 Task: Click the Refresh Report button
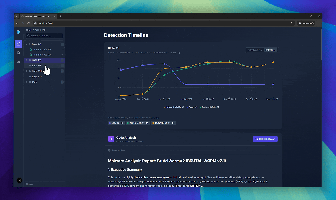pos(265,139)
